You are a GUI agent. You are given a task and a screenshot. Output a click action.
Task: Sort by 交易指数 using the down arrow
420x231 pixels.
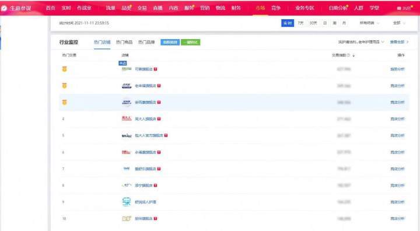[353, 56]
